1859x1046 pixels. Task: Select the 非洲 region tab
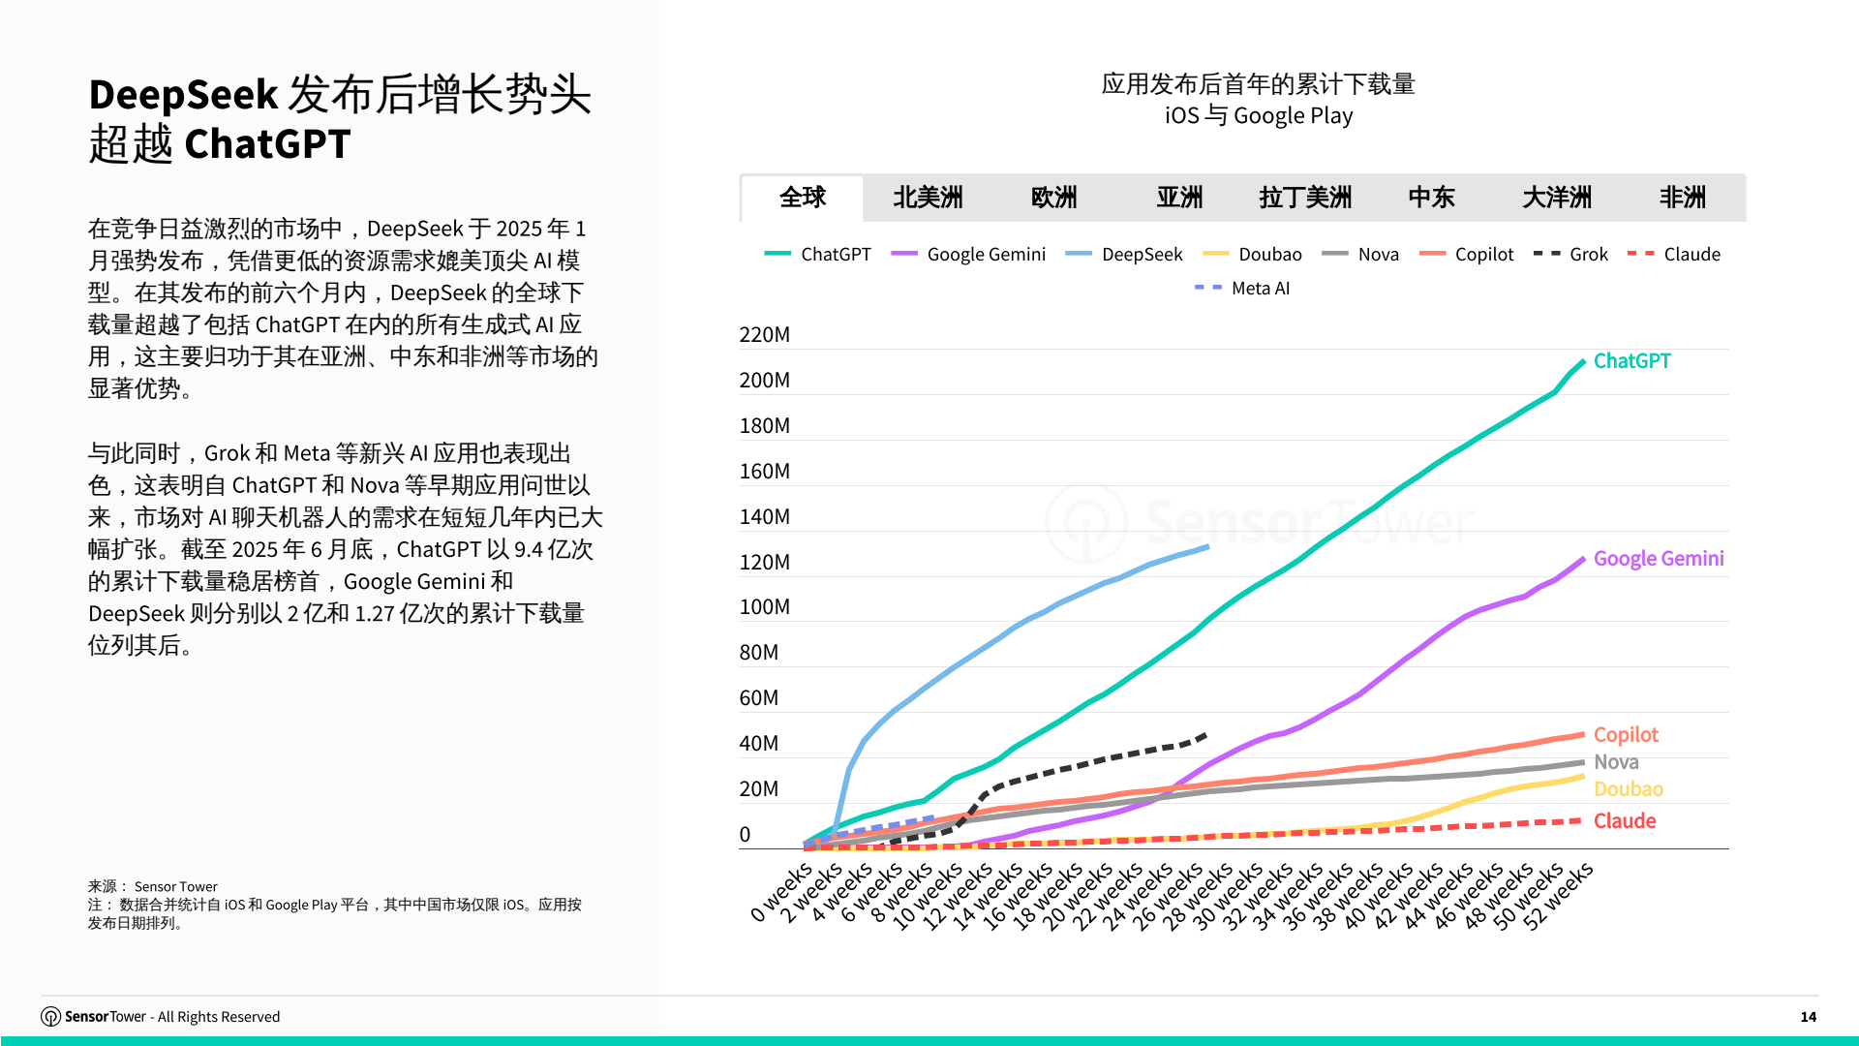(x=1683, y=198)
